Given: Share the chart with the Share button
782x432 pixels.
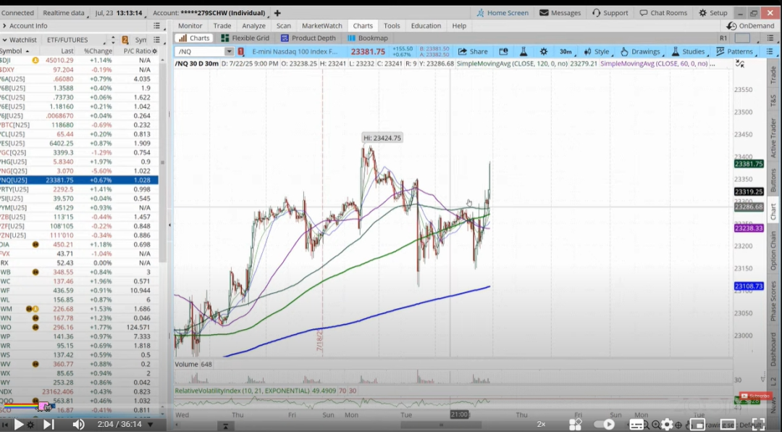Looking at the screenshot, I should tap(473, 51).
